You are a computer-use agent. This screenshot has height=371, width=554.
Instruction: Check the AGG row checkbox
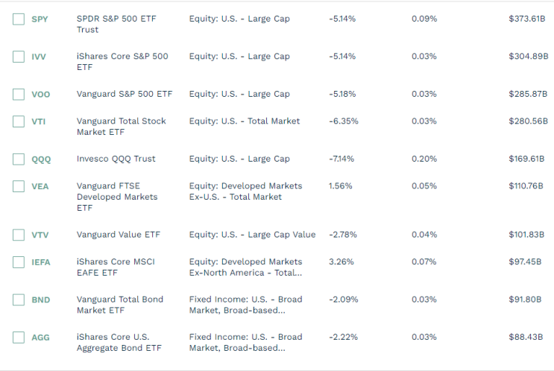click(x=19, y=337)
